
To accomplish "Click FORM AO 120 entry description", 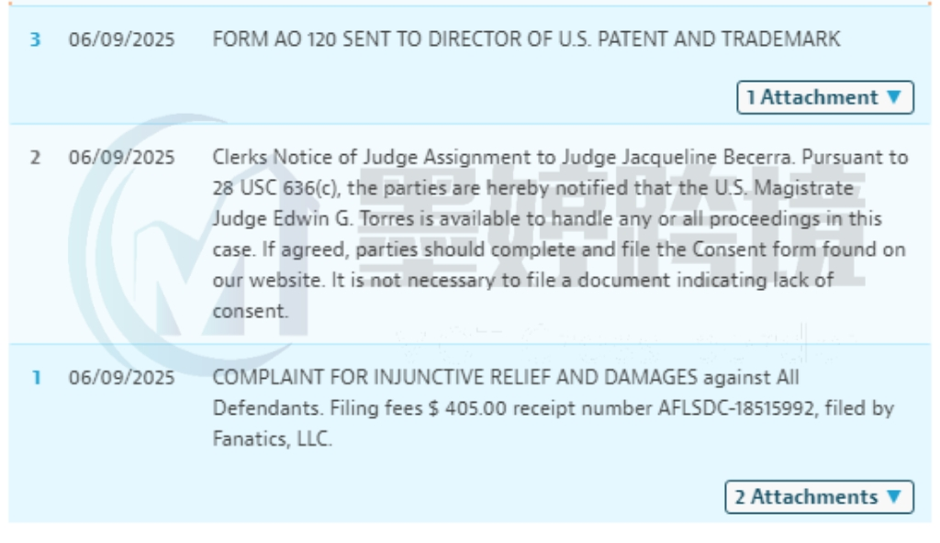I will [x=526, y=39].
